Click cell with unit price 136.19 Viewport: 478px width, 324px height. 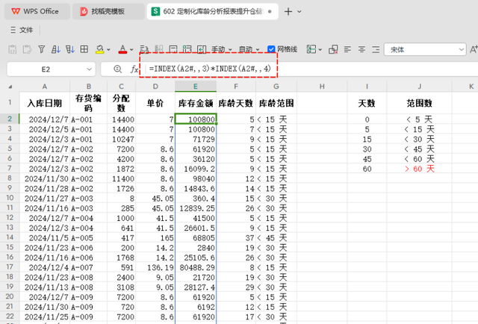(x=155, y=267)
